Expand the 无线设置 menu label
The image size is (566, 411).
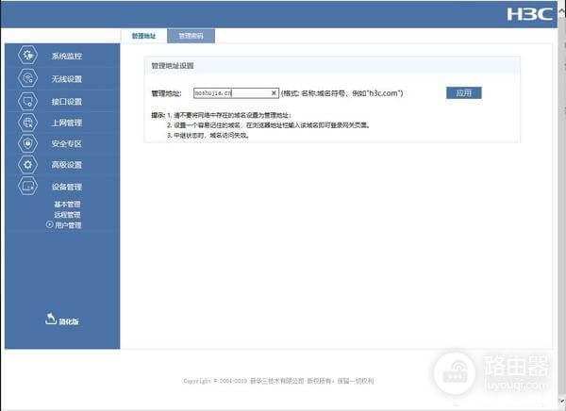click(67, 79)
